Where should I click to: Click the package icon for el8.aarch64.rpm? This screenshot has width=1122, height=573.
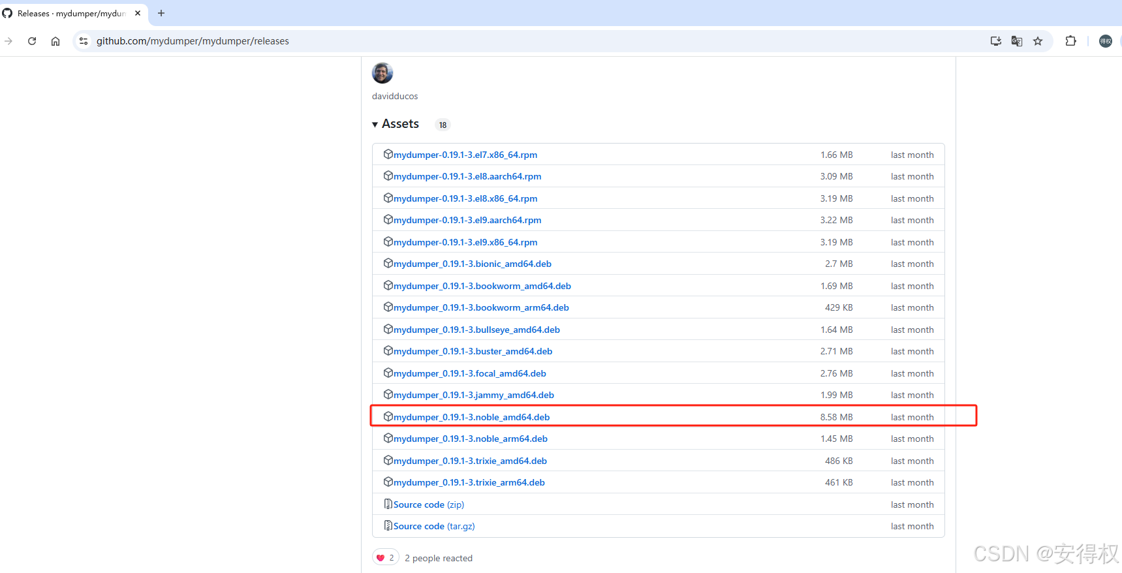tap(388, 176)
